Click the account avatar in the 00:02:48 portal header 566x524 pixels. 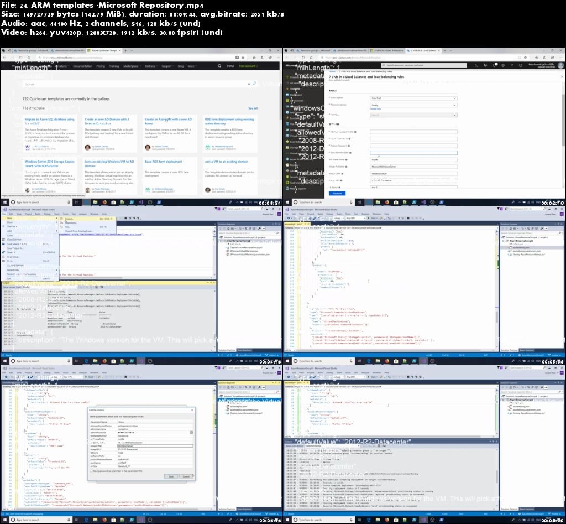pos(560,65)
